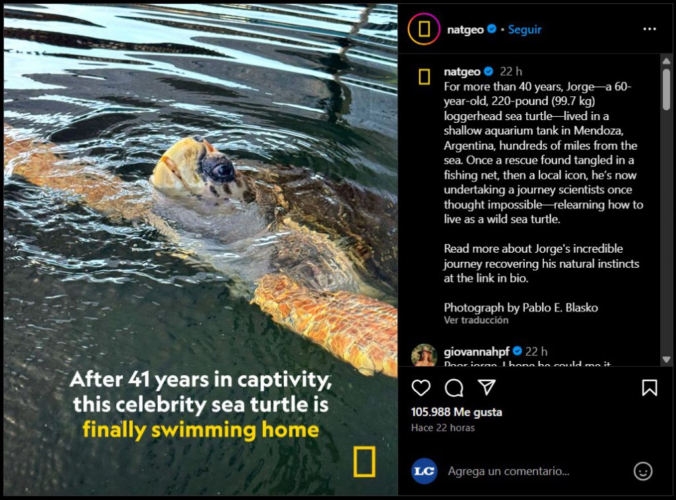Open giovannahpf commenter username
Screen dimensions: 676x500
click(477, 352)
